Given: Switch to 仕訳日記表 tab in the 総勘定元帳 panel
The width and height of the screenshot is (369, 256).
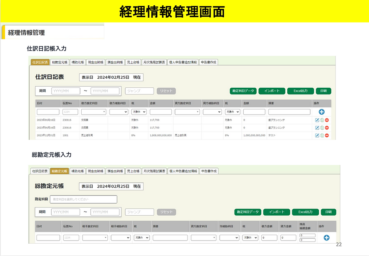Looking at the screenshot, I should 40,171.
